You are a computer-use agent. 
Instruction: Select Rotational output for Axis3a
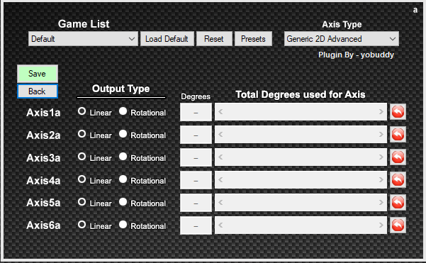[123, 157]
